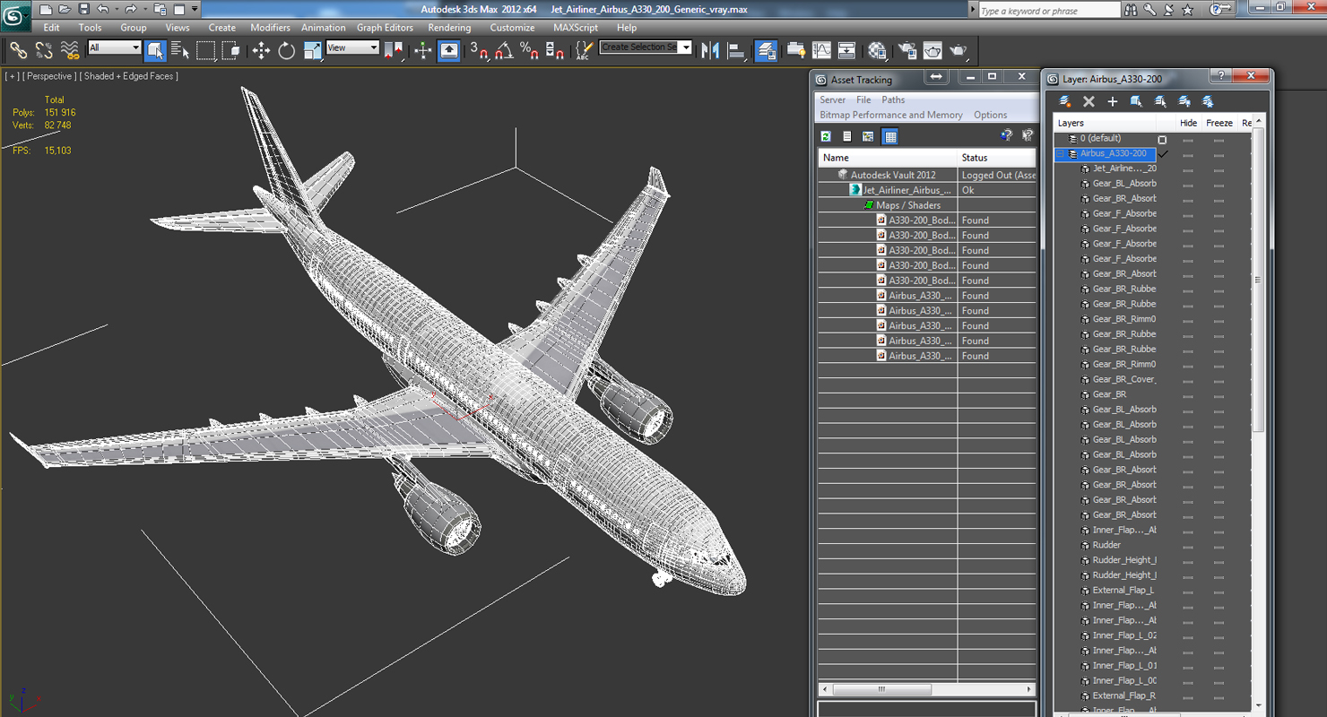Open Bitmap Performance and Memory menu
The height and width of the screenshot is (717, 1327).
[891, 115]
